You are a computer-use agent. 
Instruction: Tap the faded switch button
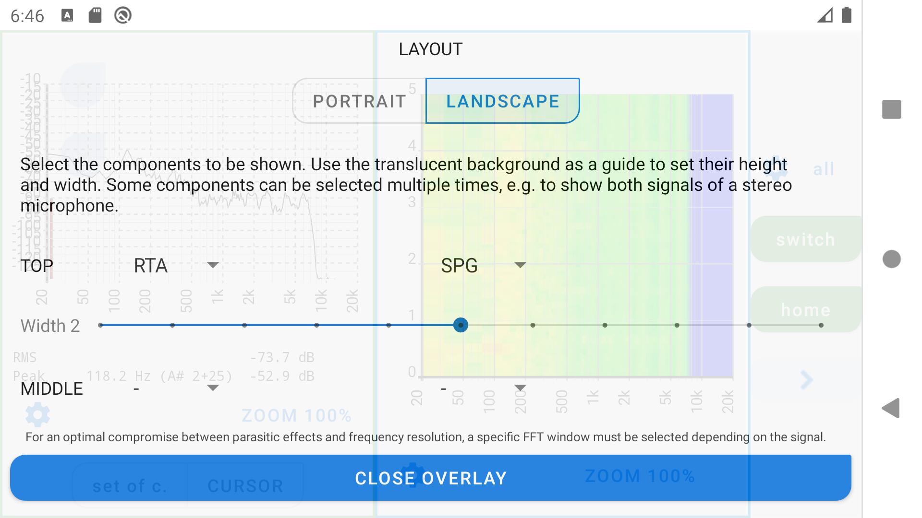[805, 239]
